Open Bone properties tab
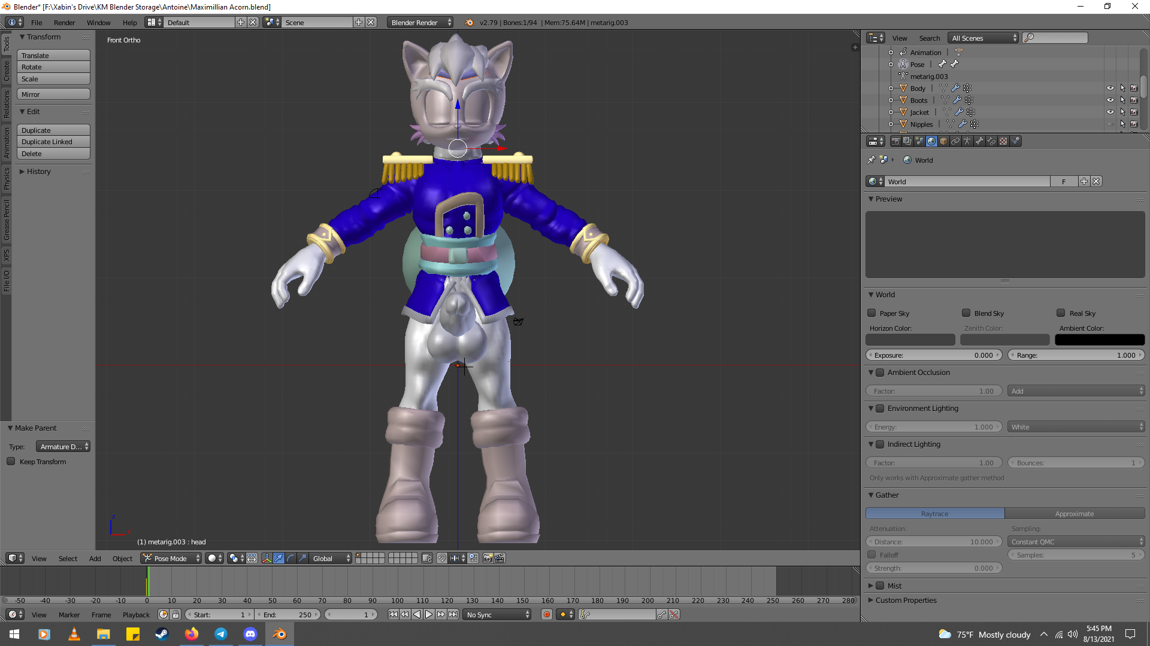This screenshot has height=646, width=1150. (979, 141)
